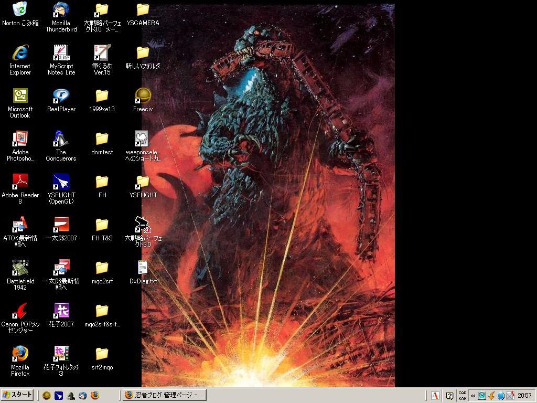The height and width of the screenshot is (403, 537).
Task: Expand hidden system tray icons
Action: tap(473, 396)
